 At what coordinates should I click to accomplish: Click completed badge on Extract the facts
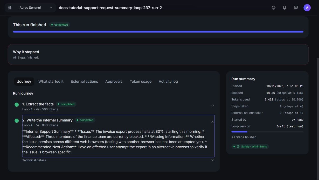pos(66,104)
